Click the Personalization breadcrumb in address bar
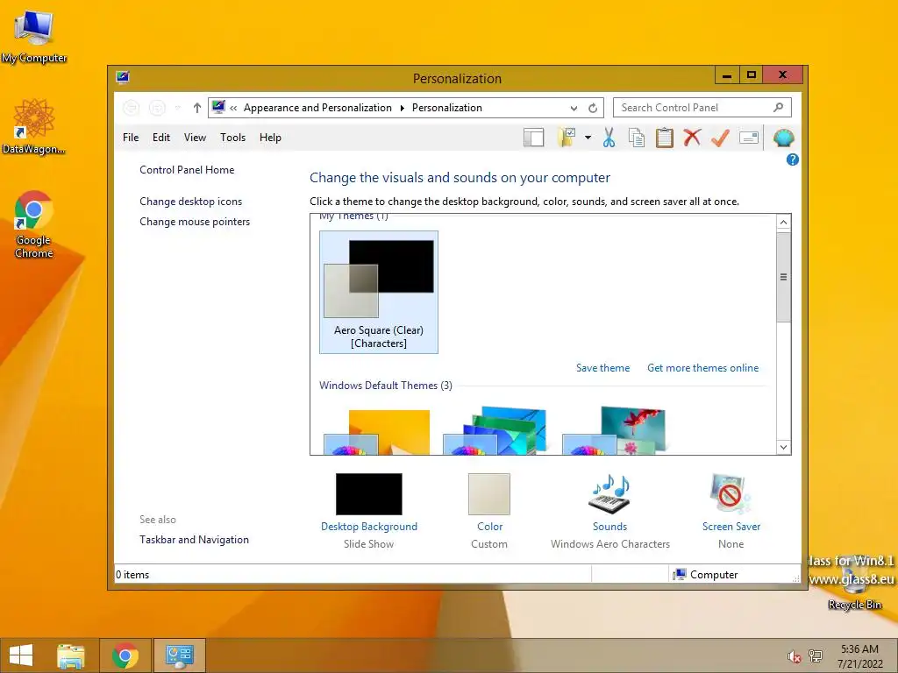 pos(446,108)
